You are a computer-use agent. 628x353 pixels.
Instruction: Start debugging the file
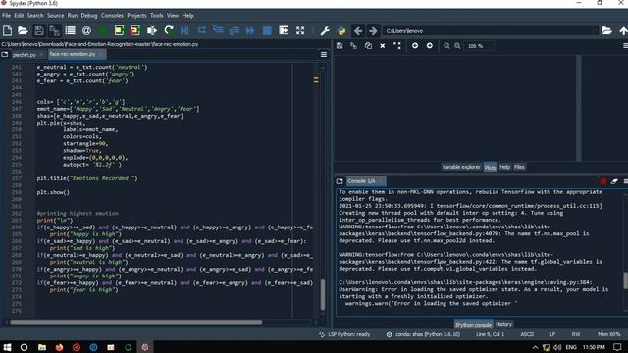184,30
